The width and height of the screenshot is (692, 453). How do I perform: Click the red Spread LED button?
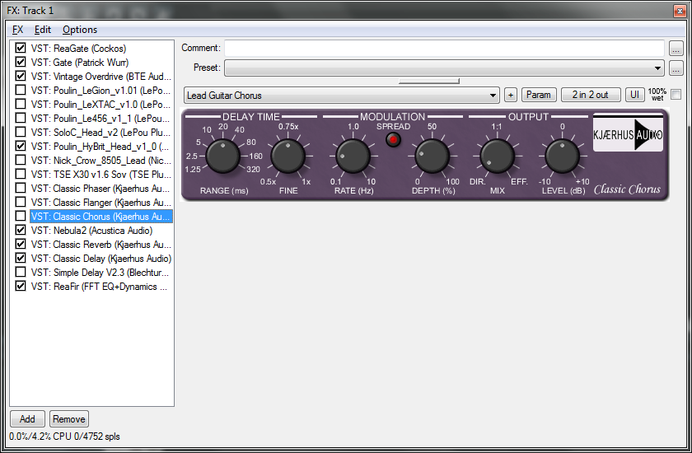tap(393, 140)
